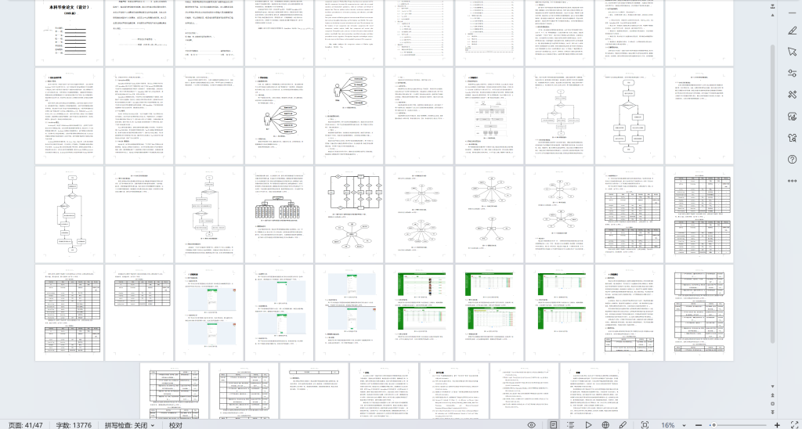
Task: Click the zoom slider handle
Action: 713,425
